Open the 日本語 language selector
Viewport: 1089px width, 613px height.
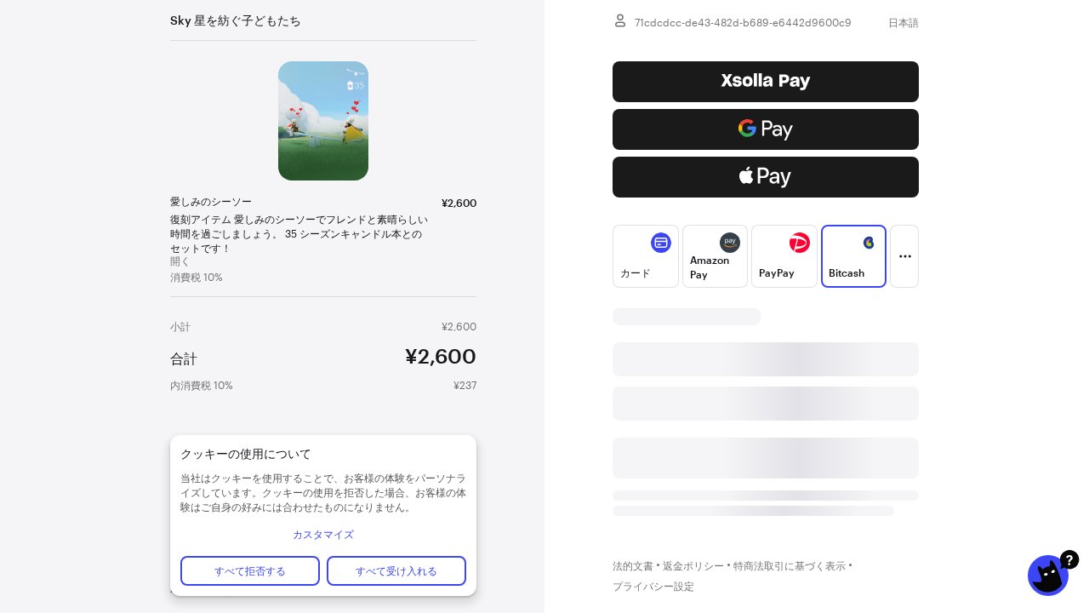pyautogui.click(x=903, y=23)
